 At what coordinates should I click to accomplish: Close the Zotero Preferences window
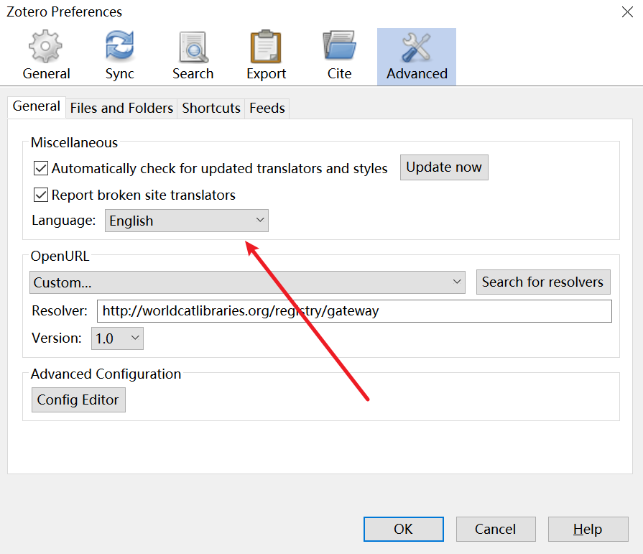pyautogui.click(x=626, y=11)
